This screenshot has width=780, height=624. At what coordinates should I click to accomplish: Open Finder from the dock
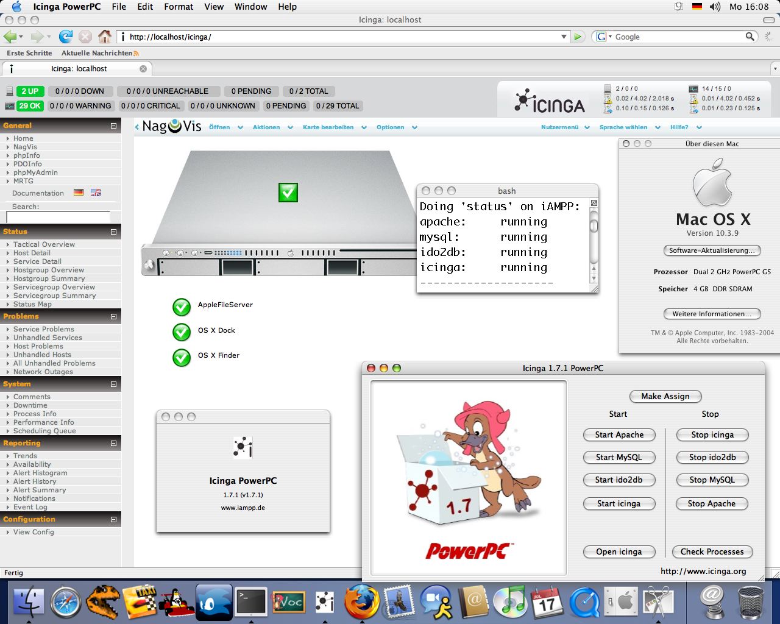(x=28, y=601)
